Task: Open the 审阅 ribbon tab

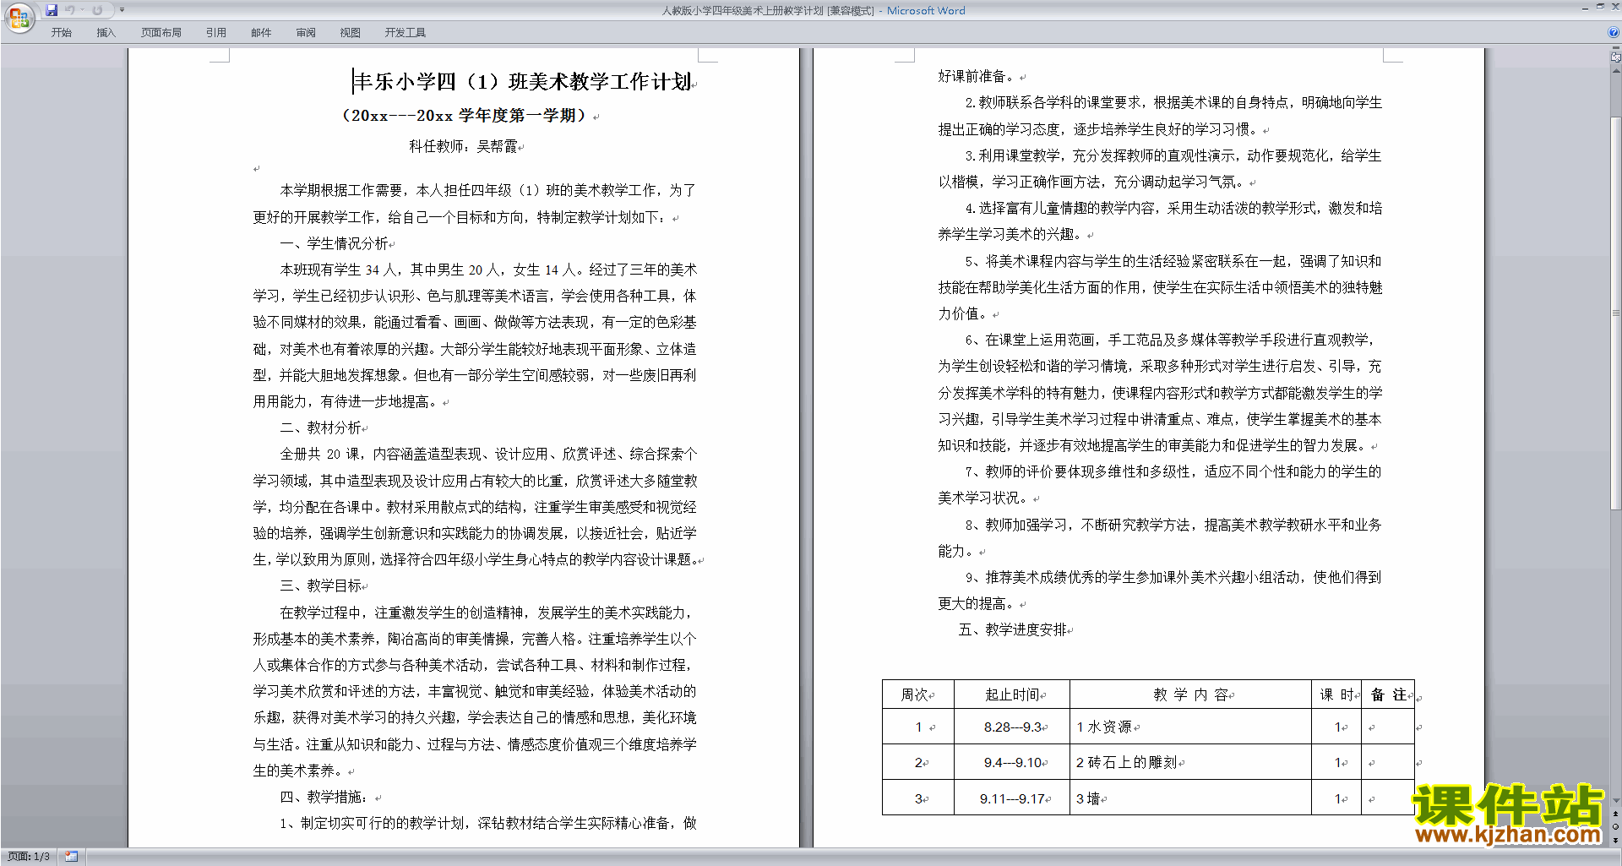Action: pyautogui.click(x=306, y=33)
